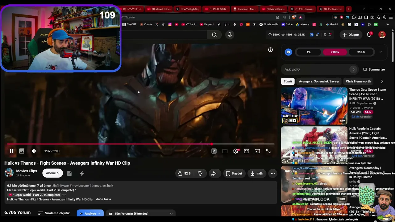Select the Tümü filter chip
395x222 pixels.
[x=288, y=81]
